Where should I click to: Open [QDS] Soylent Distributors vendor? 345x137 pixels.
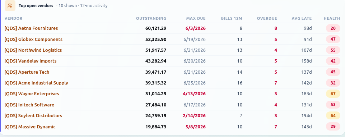(x=33, y=116)
